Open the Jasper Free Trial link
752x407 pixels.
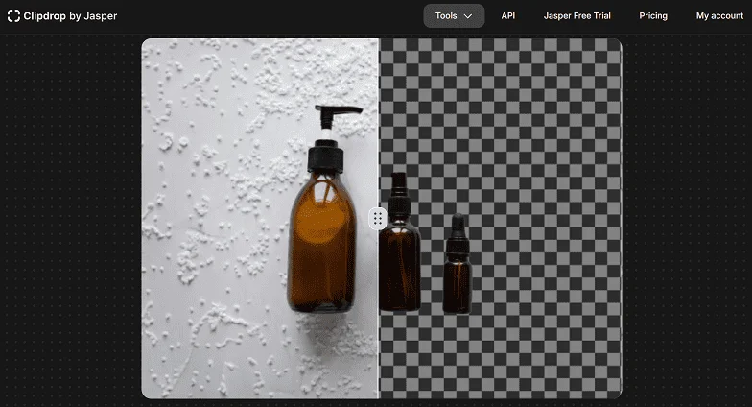[576, 16]
